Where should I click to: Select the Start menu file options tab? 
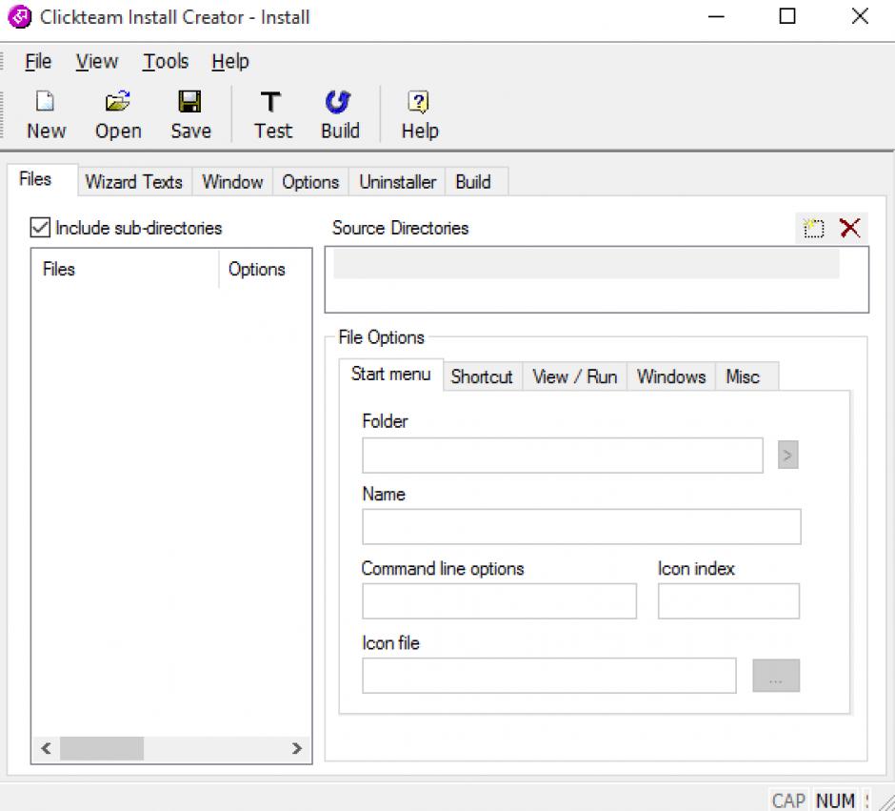[x=391, y=375]
